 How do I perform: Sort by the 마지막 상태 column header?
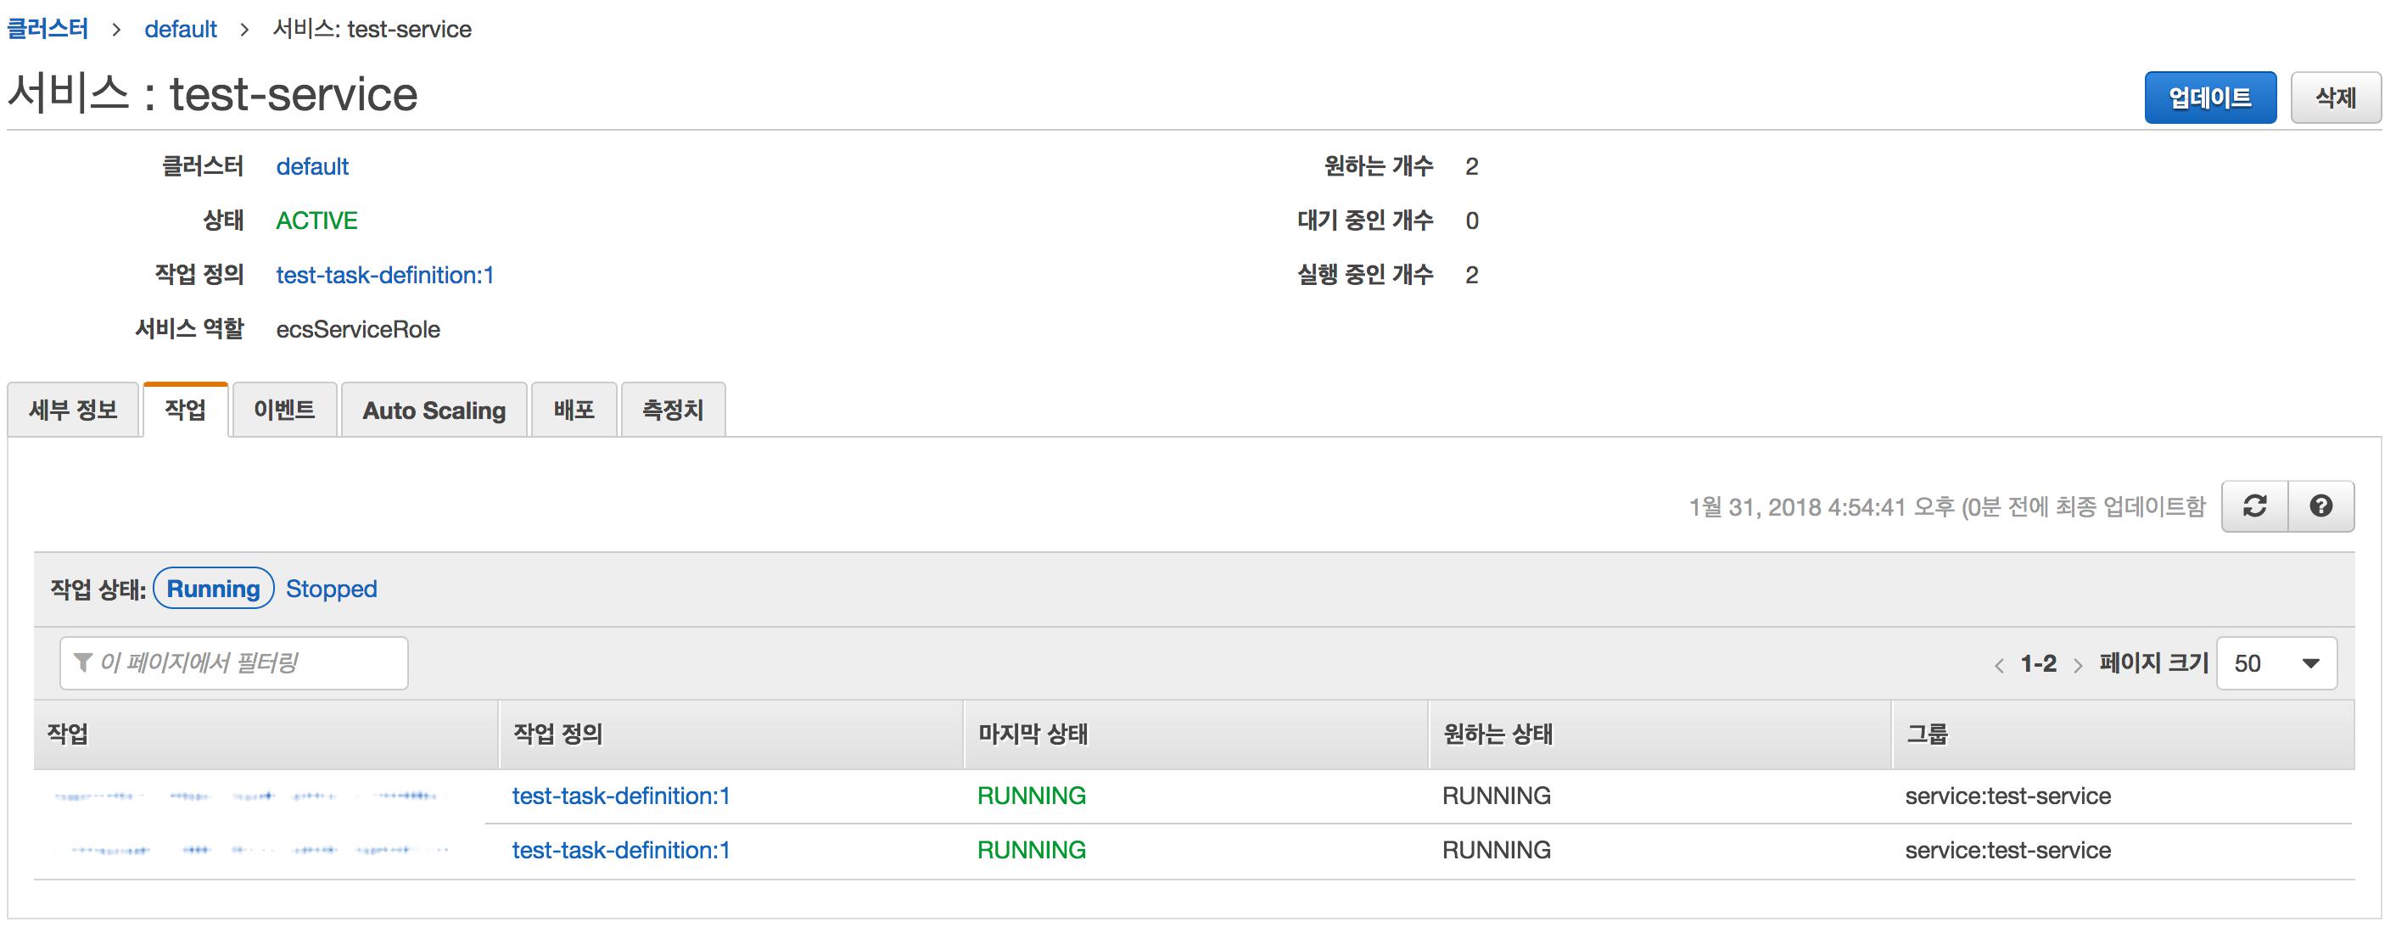pyautogui.click(x=1033, y=735)
